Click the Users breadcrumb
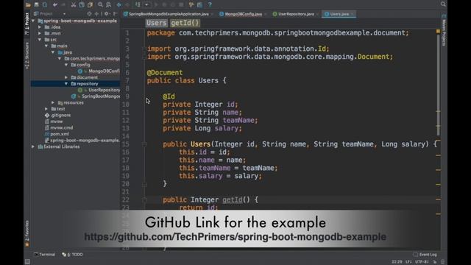The width and height of the screenshot is (471, 265). 156,23
